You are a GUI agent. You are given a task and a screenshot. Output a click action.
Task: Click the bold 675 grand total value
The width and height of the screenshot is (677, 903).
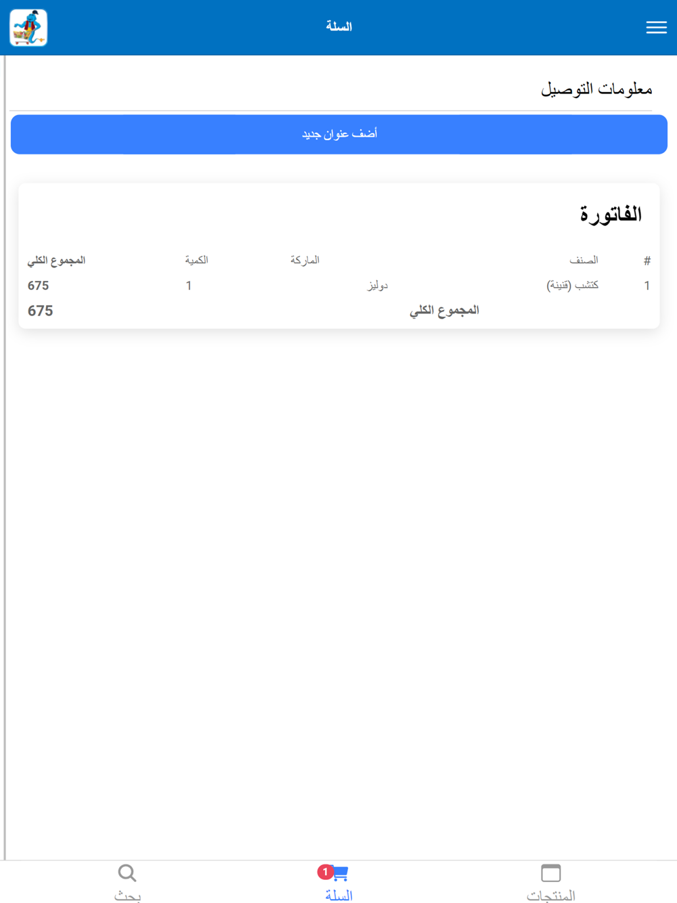pyautogui.click(x=40, y=311)
